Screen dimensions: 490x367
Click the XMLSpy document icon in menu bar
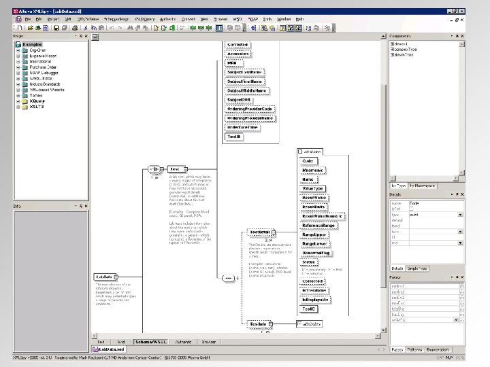tap(18, 19)
